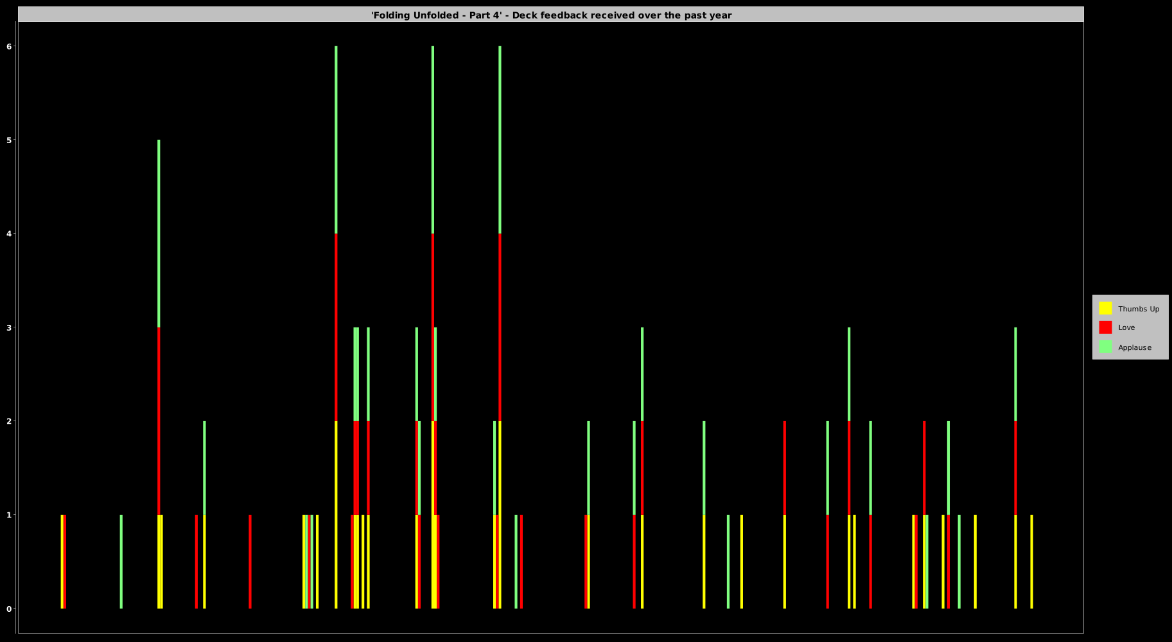The image size is (1172, 642).
Task: Click the red Love legend swatch
Action: pos(1105,327)
